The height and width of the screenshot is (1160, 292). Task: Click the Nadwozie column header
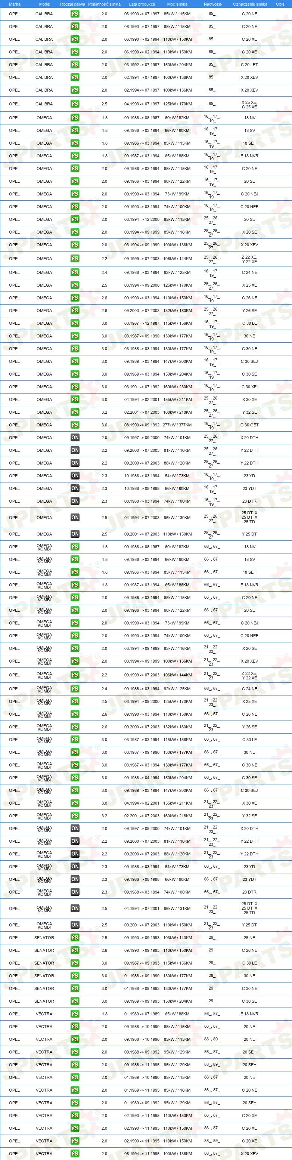(212, 4)
